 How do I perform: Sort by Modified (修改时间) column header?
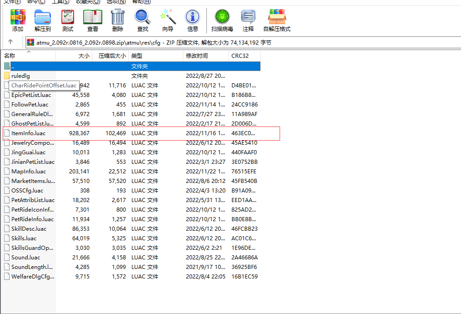[x=206, y=56]
